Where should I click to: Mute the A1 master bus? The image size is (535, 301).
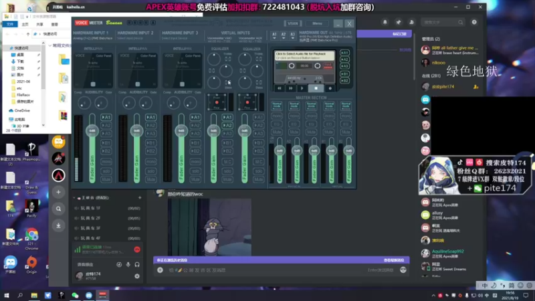click(x=277, y=132)
